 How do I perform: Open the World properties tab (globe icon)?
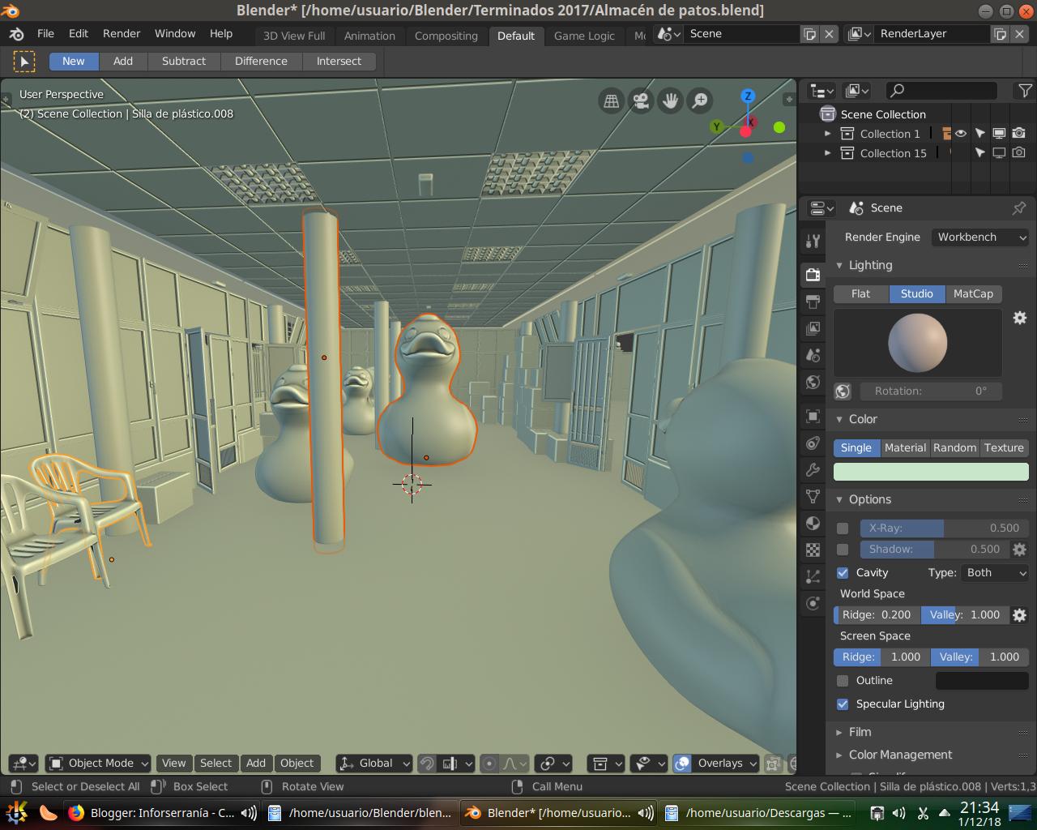(x=813, y=382)
